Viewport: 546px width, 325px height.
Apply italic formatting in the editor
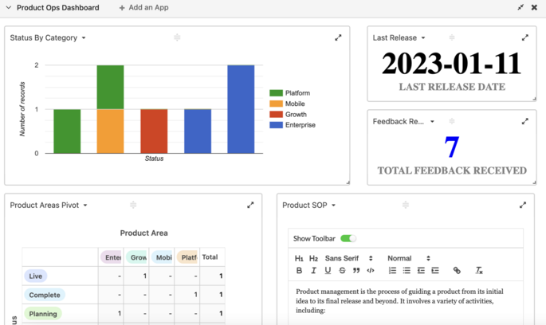[x=313, y=271]
